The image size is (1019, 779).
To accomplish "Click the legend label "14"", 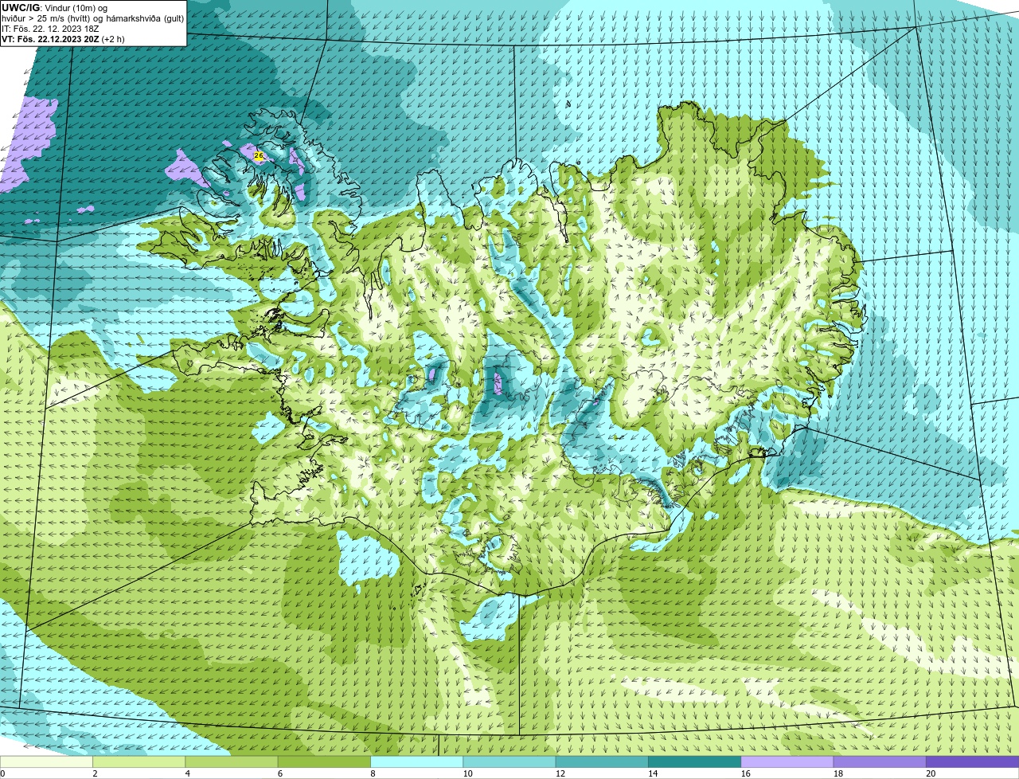I will point(653,773).
